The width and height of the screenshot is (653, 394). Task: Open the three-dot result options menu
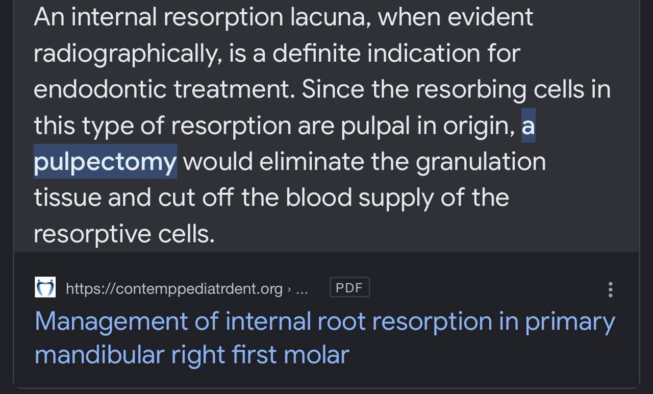click(610, 289)
